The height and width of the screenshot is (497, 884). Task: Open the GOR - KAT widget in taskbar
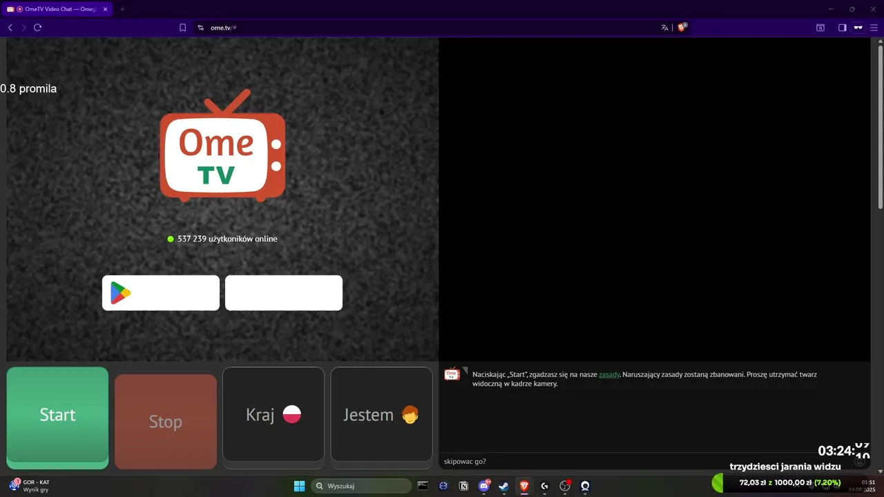click(29, 486)
